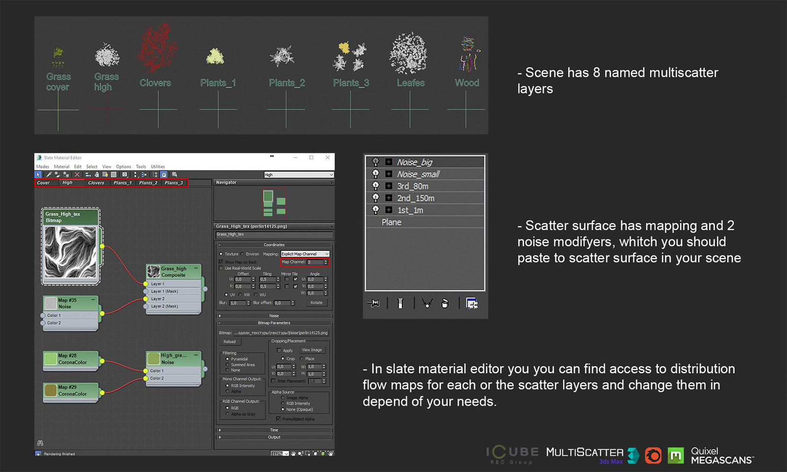Viewport: 787px width, 472px height.
Task: Toggle Premultiplied Alpha checkbox
Action: [x=278, y=419]
